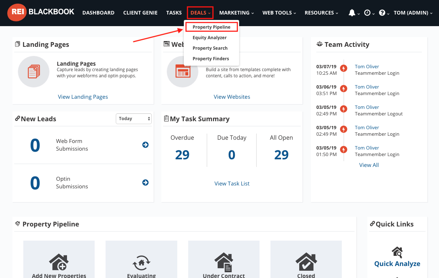Click the Teammember Logout activity text

[x=379, y=114]
